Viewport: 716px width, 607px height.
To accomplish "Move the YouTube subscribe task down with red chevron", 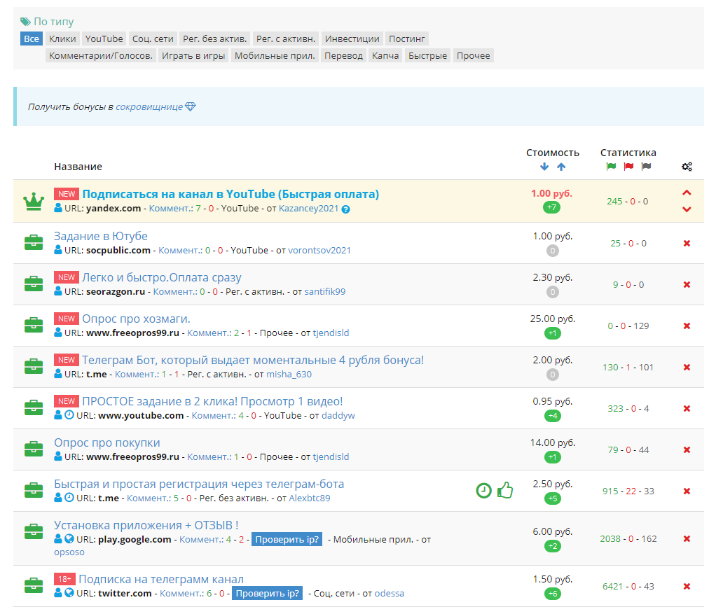I will coord(687,209).
